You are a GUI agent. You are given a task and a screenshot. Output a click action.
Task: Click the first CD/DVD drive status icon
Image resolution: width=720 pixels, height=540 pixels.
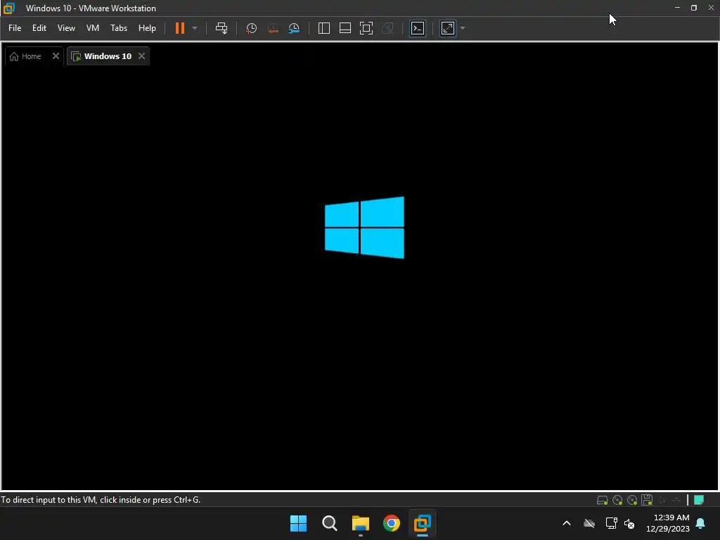[617, 500]
